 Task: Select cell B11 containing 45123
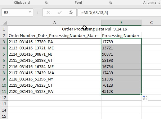(x=121, y=91)
